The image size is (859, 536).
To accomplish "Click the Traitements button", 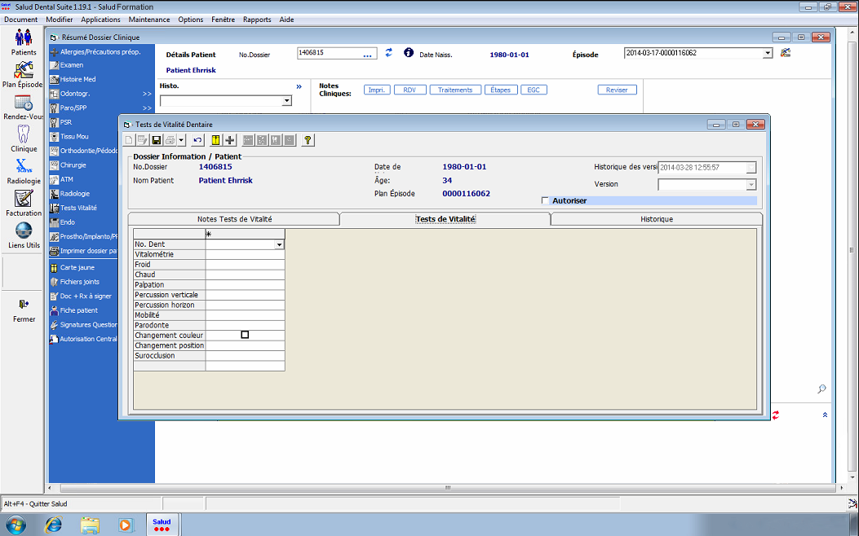I will pos(454,90).
